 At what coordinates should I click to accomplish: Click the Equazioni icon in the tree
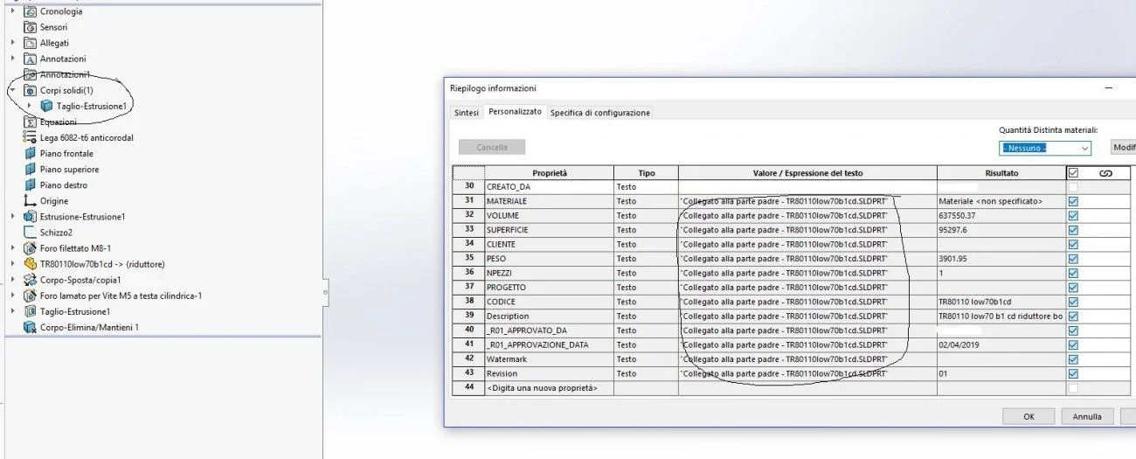[31, 122]
